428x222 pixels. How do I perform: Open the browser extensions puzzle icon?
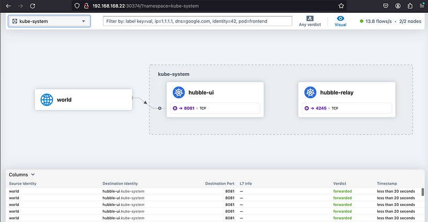point(409,6)
